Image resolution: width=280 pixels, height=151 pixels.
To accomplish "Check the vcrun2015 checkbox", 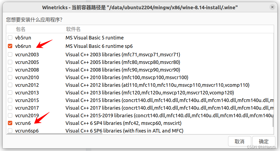I will coord(10,100).
